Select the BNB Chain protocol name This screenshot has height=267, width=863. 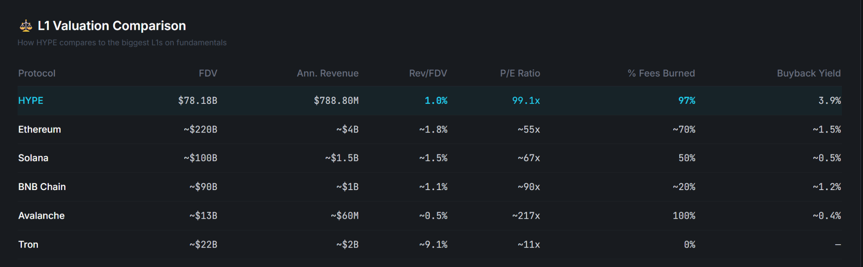[x=42, y=187]
